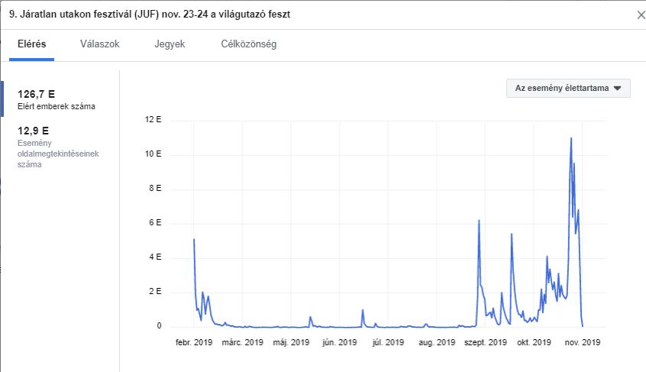The height and width of the screenshot is (372, 646).
Task: Switch to the Válaszok tab
Action: click(x=99, y=44)
